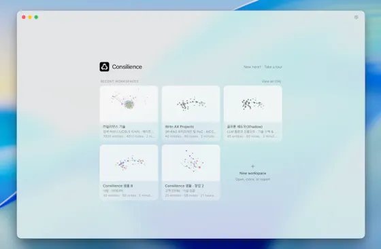Click the "Consilience" app title text
Image resolution: width=381 pixels, height=249 pixels.
pyautogui.click(x=127, y=67)
